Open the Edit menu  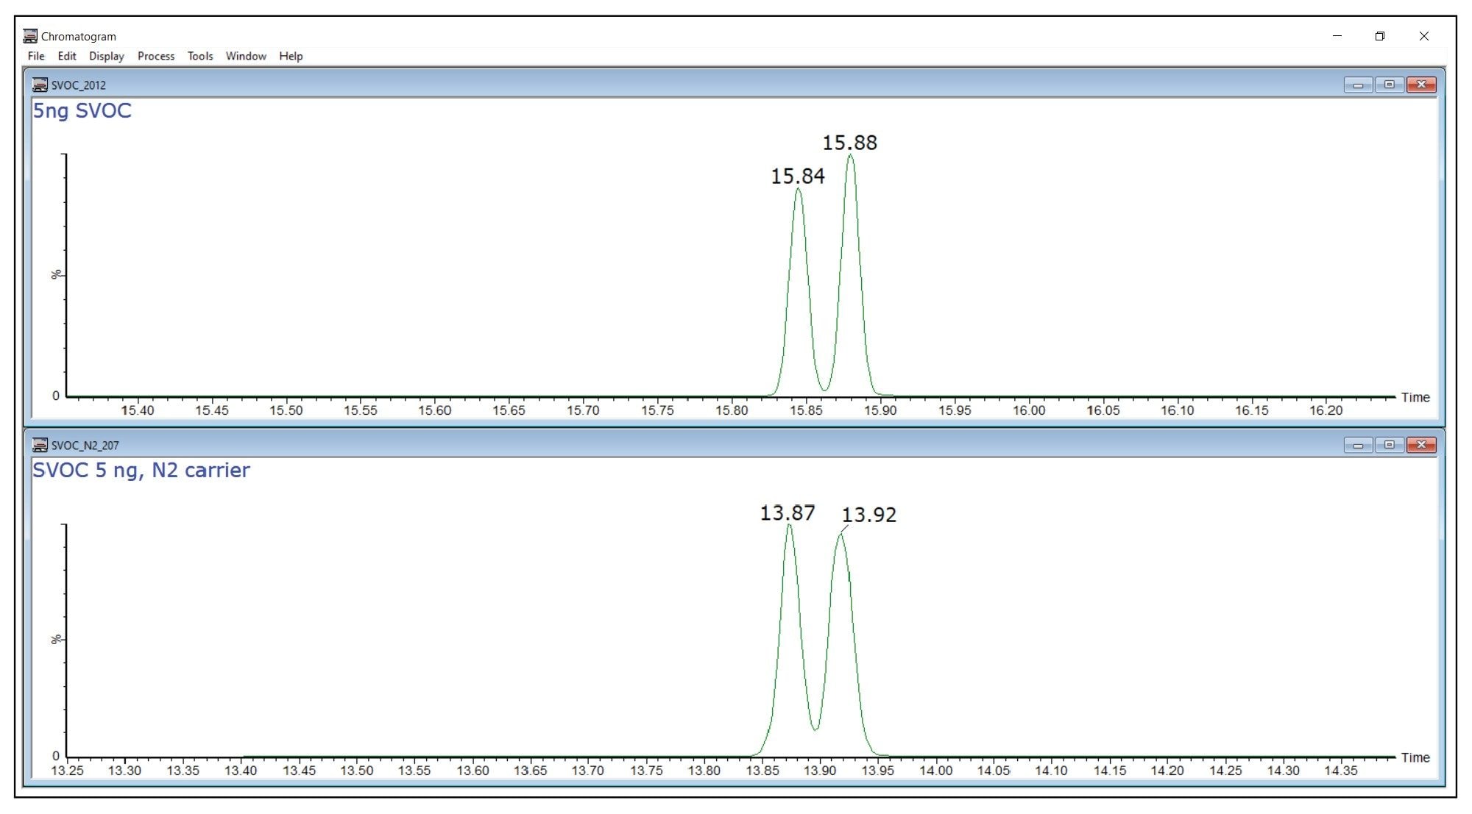(x=67, y=56)
